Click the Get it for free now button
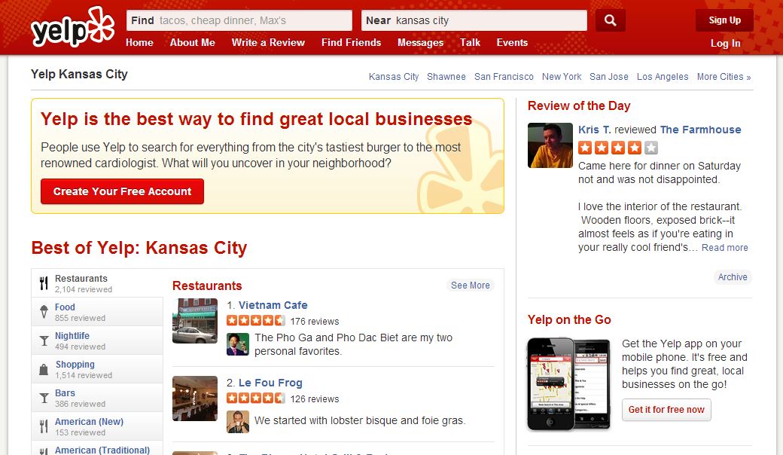Viewport: 783px width, 455px height. [x=666, y=410]
